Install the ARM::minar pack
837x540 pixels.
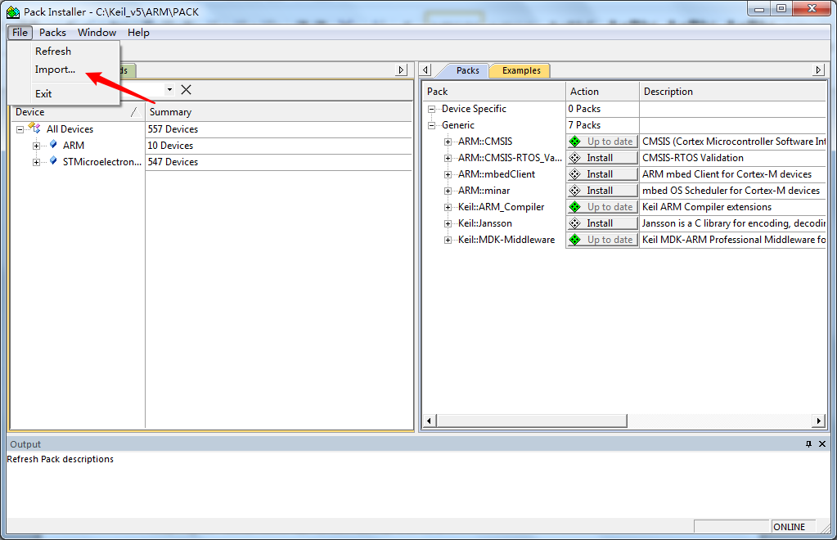pyautogui.click(x=602, y=191)
